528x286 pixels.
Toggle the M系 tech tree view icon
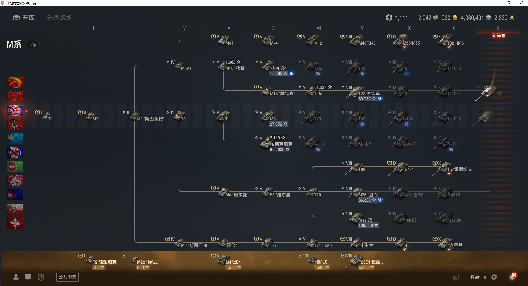coord(33,44)
